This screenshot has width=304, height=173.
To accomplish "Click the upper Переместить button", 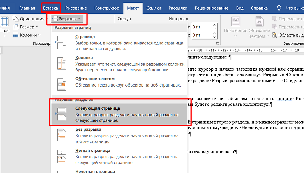I will pyautogui.click(x=288, y=19).
